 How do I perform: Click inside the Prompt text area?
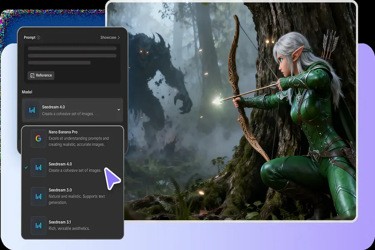point(72,55)
